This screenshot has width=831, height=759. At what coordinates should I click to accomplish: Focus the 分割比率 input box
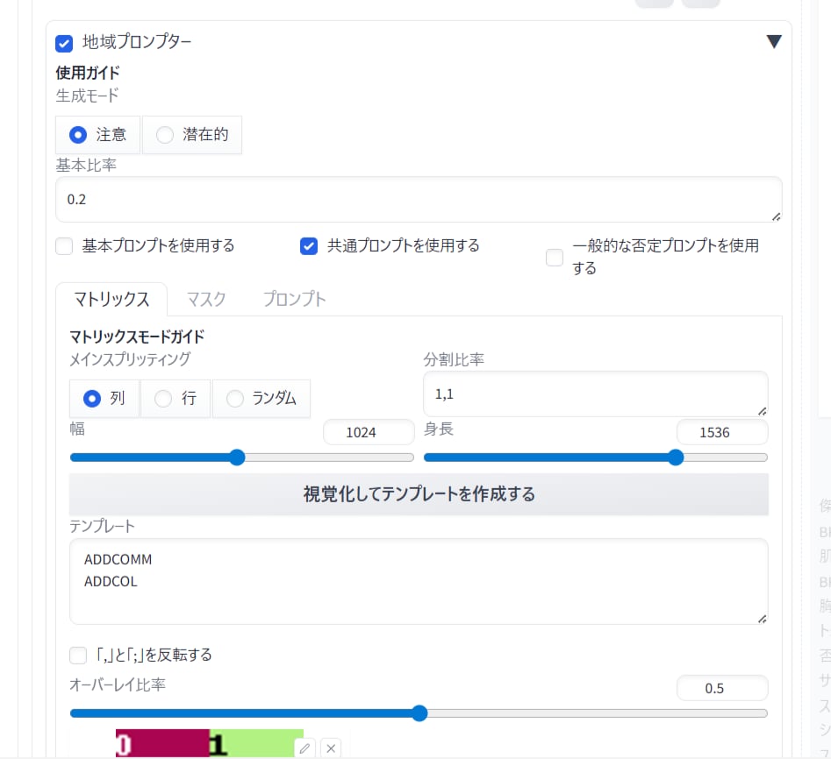(595, 394)
